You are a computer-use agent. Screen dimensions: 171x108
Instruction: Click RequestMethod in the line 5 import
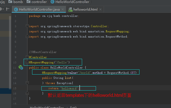[116, 36]
